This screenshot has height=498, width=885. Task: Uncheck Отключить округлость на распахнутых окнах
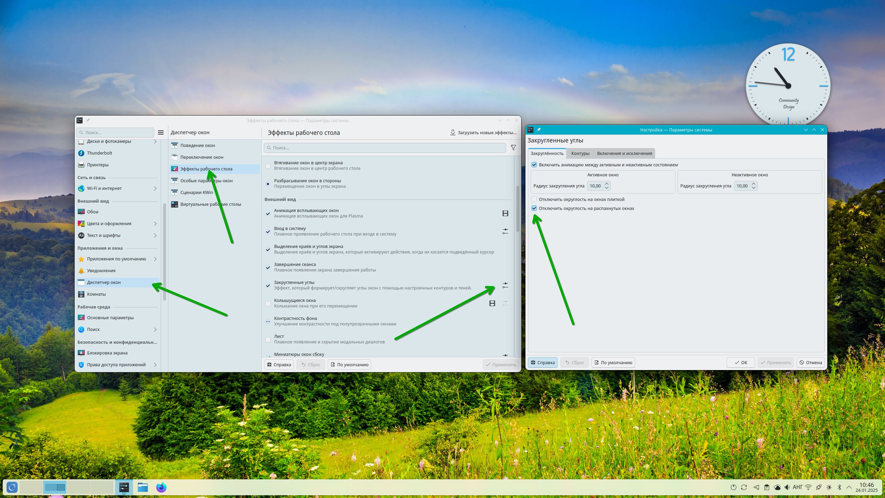point(534,208)
